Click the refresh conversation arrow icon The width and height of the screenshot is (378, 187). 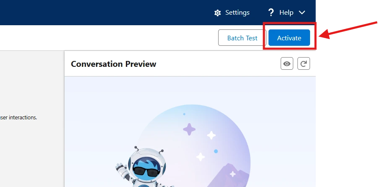[x=304, y=64]
